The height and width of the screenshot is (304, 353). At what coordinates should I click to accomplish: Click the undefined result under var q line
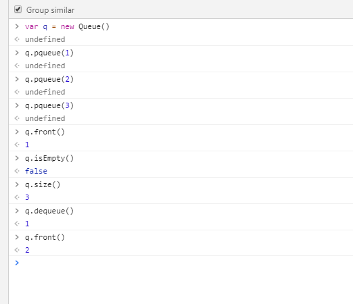point(45,39)
